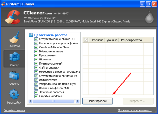Disable the Автозагрузка checkbox
158x114 pixels.
pos(36,80)
